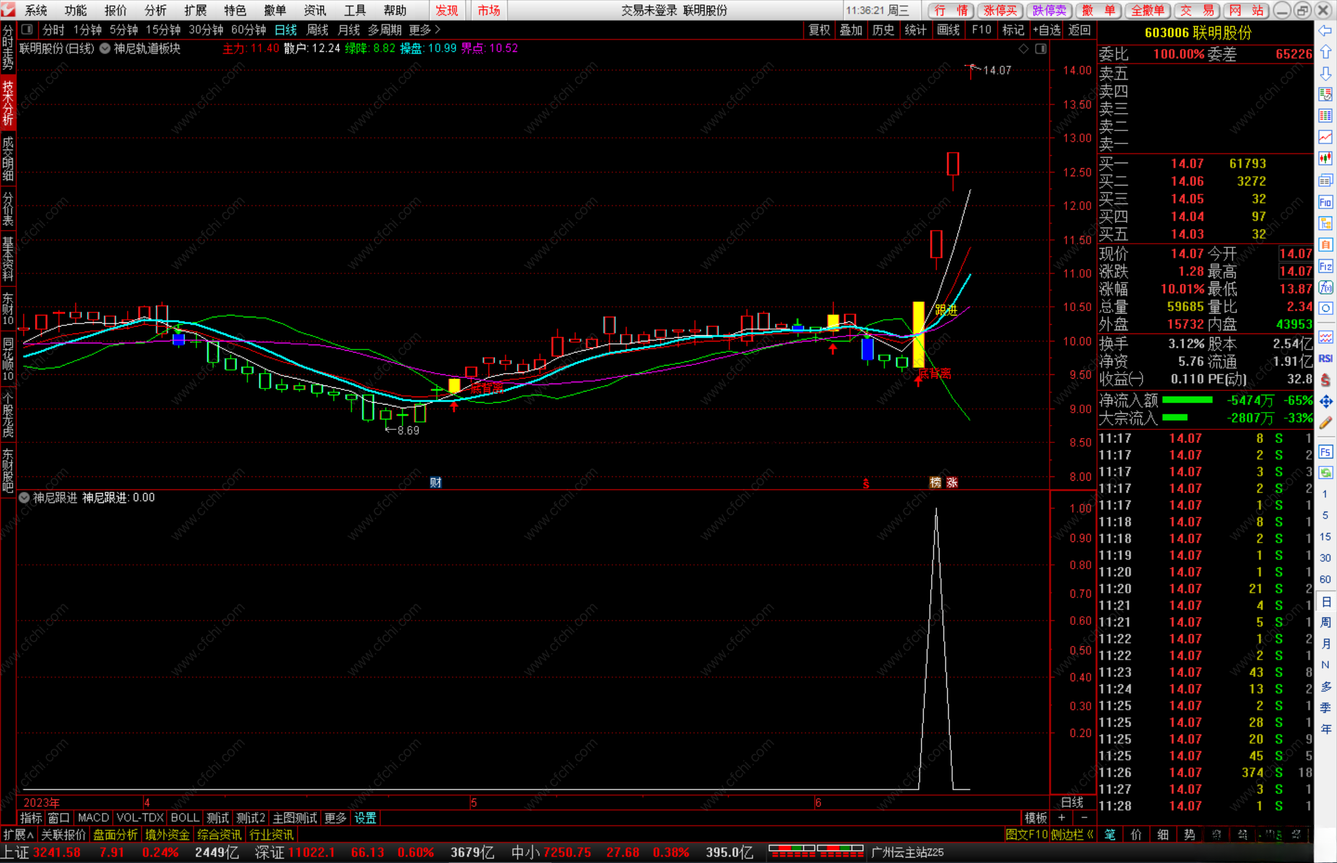Switch to the MACD indicator tab
The image size is (1337, 863).
93,818
